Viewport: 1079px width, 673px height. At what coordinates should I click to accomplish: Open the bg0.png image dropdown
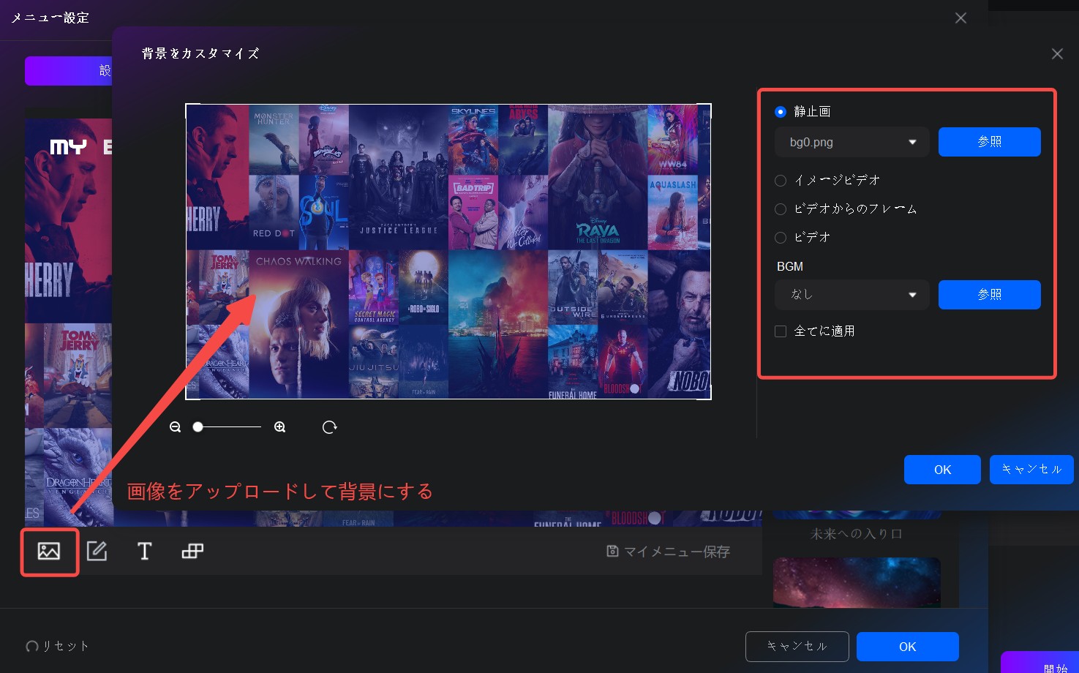pos(852,142)
